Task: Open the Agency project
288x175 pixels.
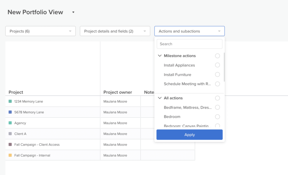Action: (20, 123)
